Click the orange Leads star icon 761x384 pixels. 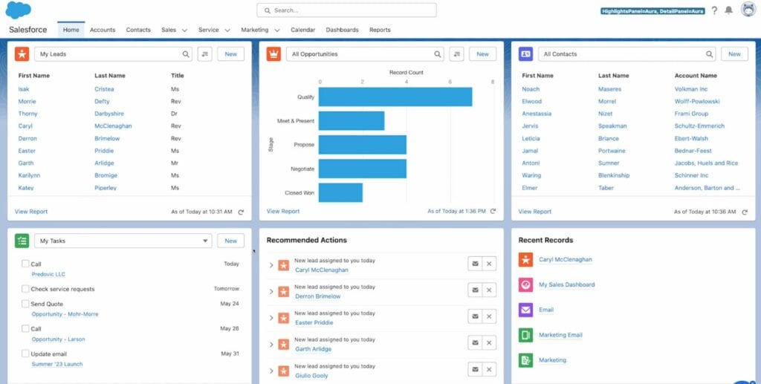tap(22, 53)
